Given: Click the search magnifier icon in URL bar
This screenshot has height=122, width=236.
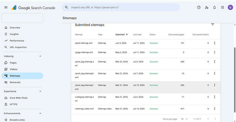Looking at the screenshot, I should click(x=66, y=7).
